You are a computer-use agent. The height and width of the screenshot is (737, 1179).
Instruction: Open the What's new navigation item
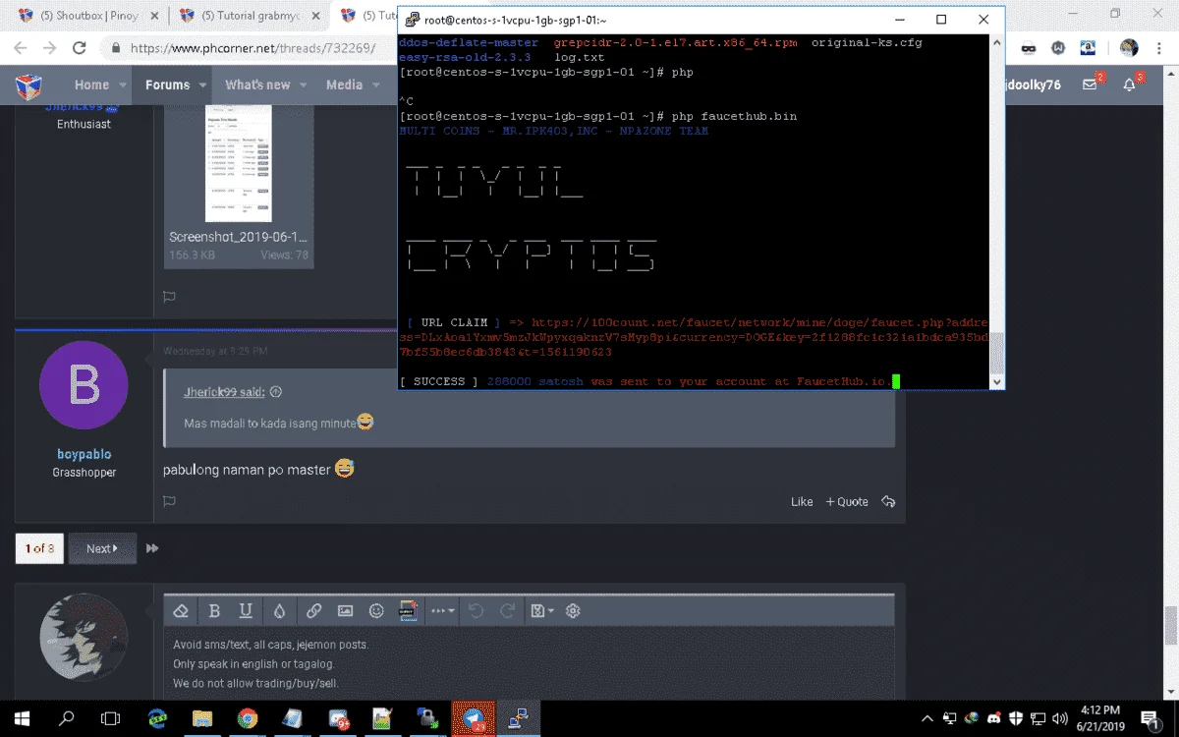(257, 85)
